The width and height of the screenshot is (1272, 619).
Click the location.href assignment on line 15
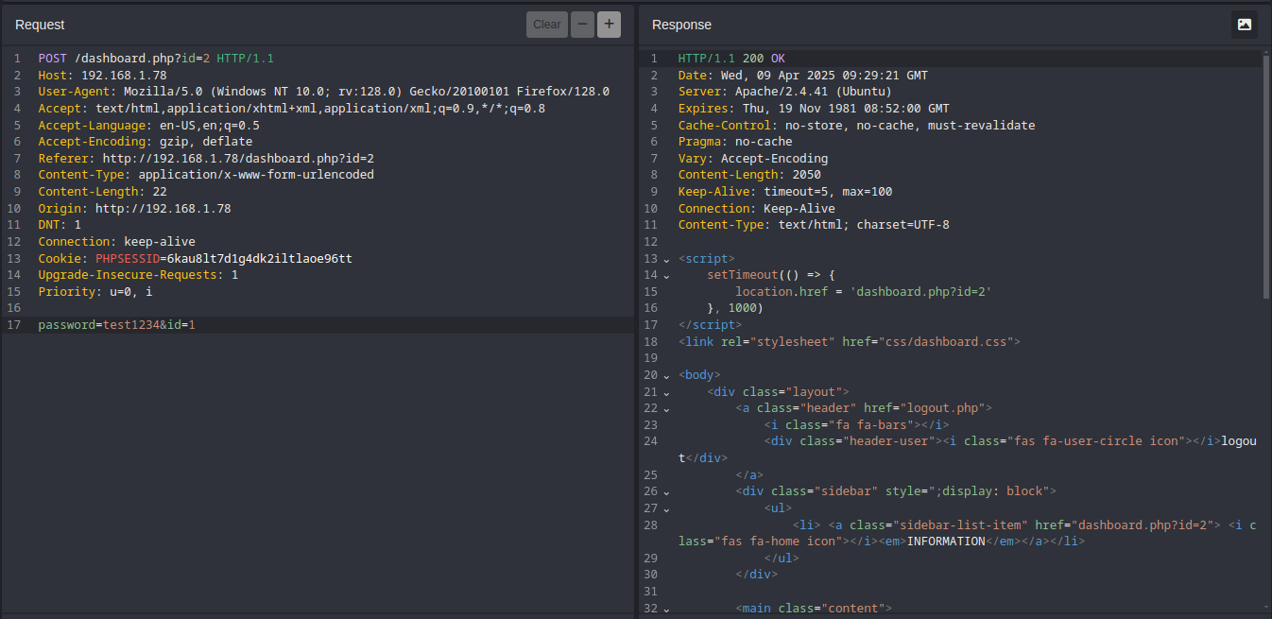(x=864, y=292)
